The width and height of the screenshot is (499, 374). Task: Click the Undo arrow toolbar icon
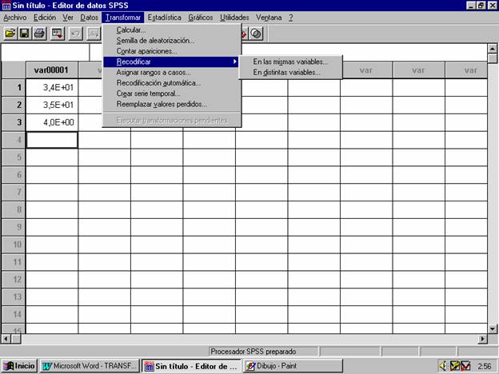coord(75,34)
